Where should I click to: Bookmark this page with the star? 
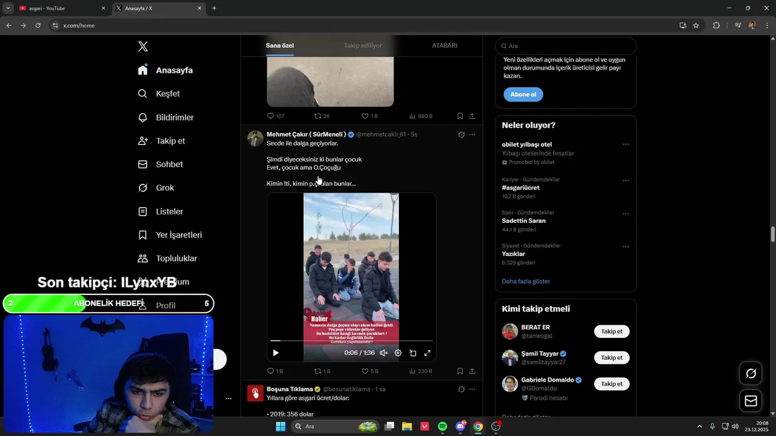[696, 25]
